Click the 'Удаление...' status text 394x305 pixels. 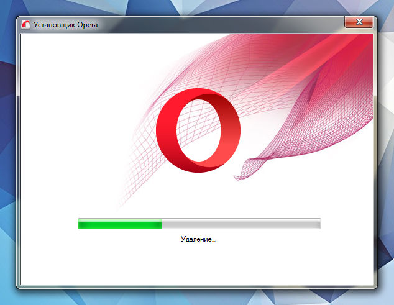[198, 239]
